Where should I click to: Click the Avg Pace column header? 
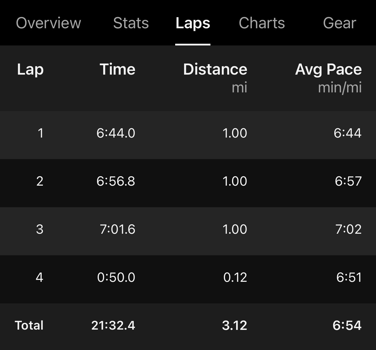[328, 69]
